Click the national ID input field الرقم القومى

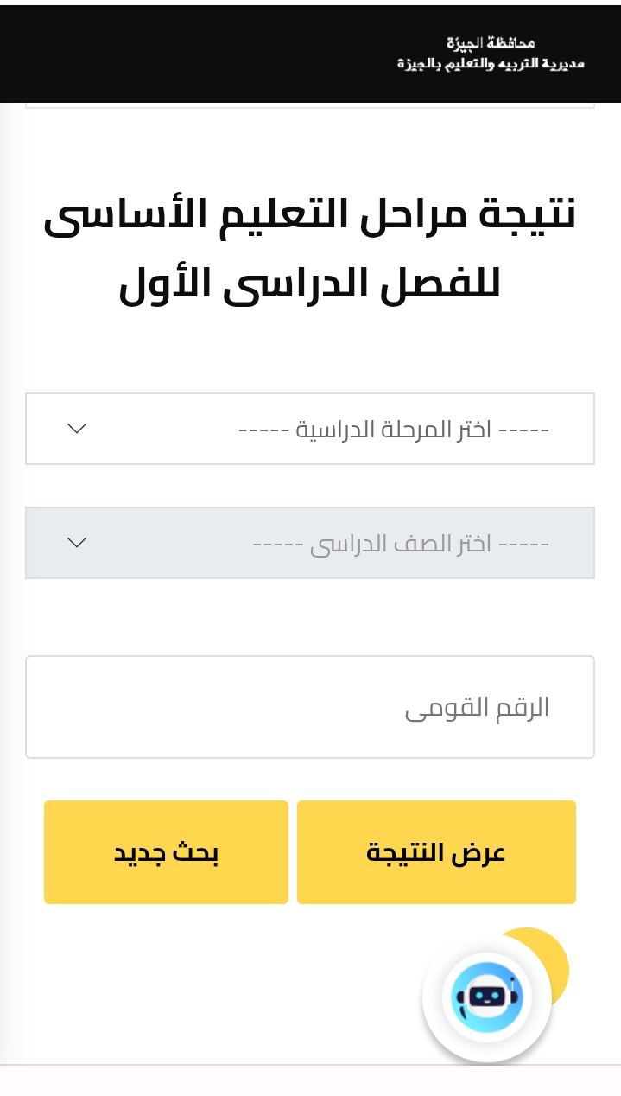(x=310, y=706)
